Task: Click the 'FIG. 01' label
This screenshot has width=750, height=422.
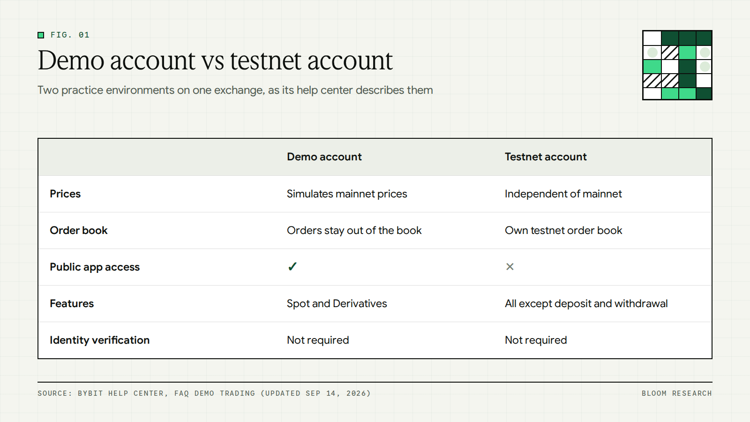Action: tap(70, 35)
